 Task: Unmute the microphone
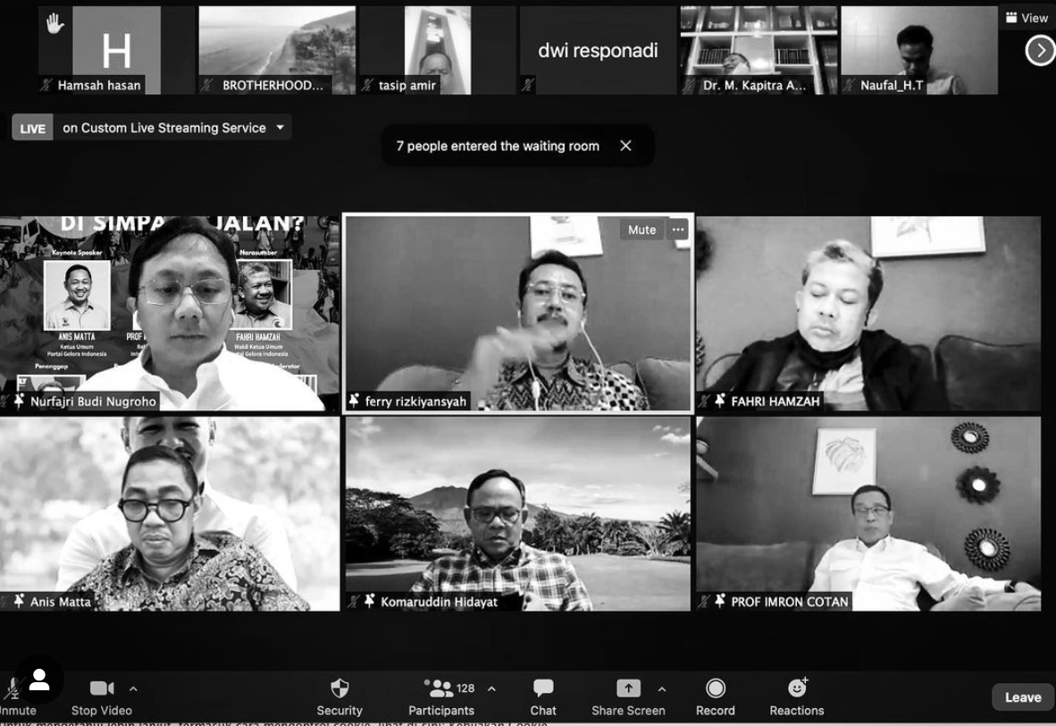pos(13,689)
